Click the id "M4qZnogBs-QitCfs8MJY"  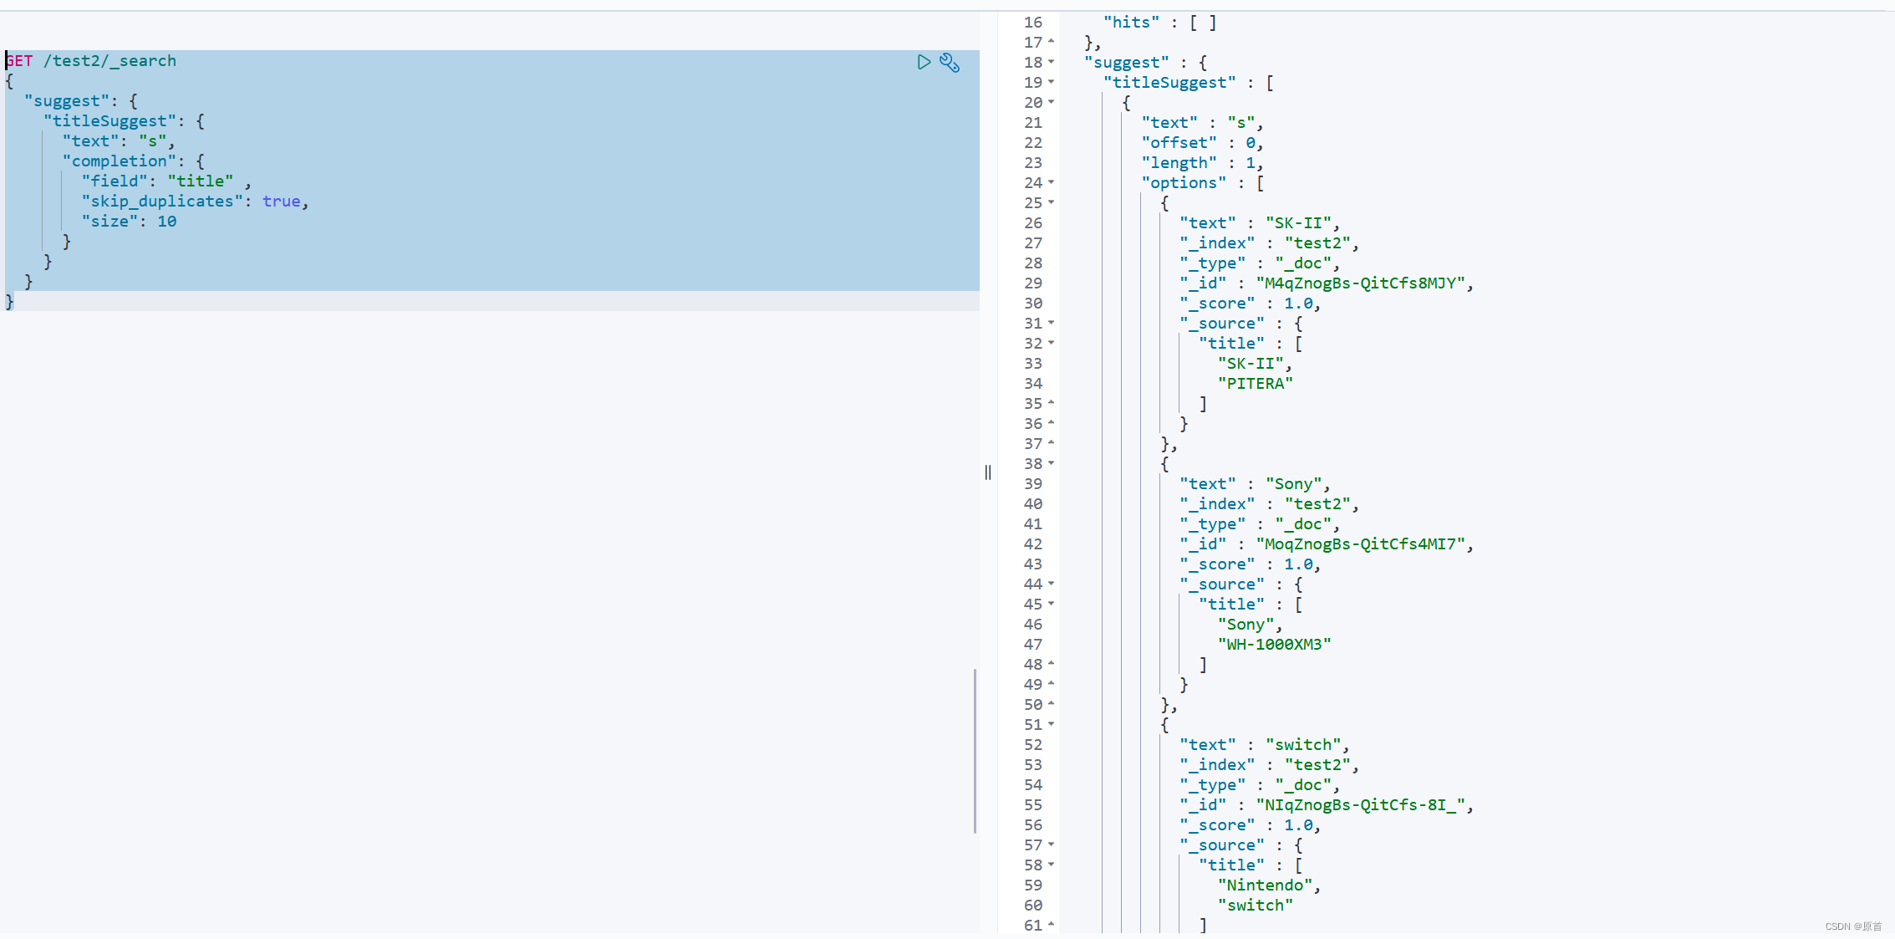pos(1360,283)
